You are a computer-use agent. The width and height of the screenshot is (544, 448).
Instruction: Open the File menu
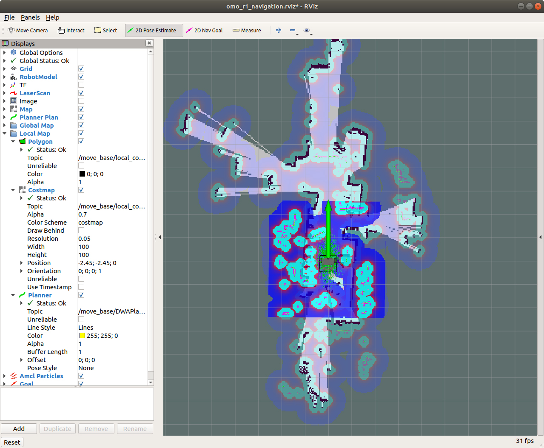pos(9,17)
